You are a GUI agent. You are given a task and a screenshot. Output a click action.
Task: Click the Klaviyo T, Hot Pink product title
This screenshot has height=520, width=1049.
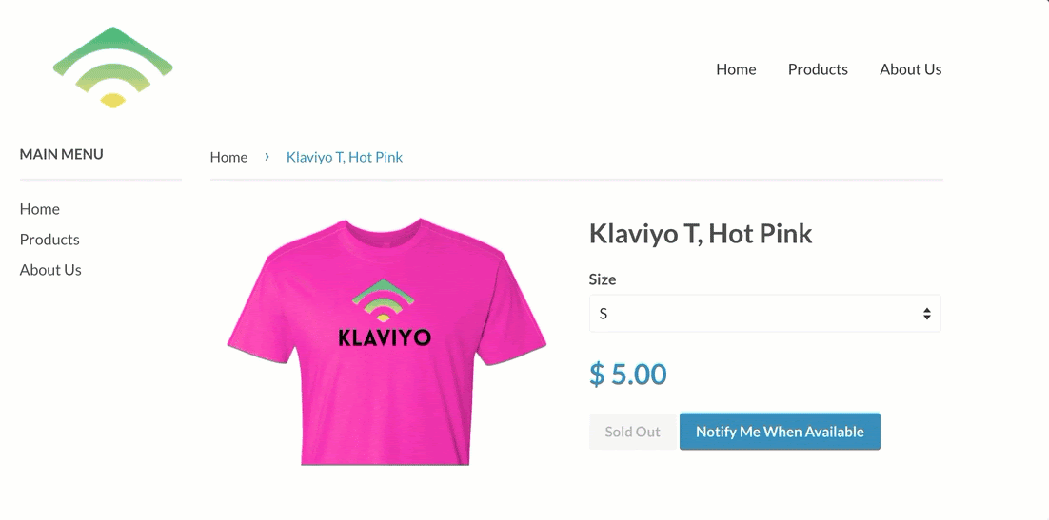coord(701,233)
